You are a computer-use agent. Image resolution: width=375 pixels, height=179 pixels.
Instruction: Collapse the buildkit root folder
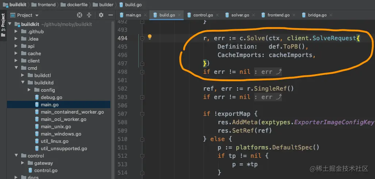[10, 24]
